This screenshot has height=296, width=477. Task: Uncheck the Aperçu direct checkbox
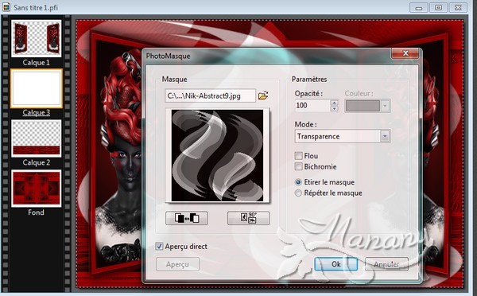coord(159,246)
